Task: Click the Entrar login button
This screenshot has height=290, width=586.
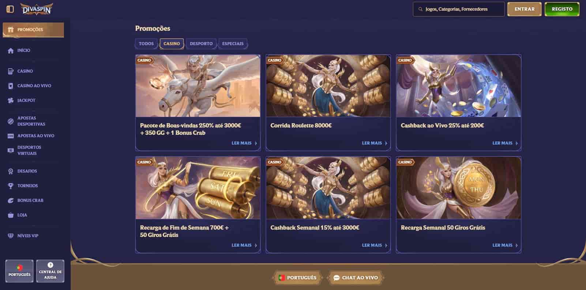Action: (525, 9)
